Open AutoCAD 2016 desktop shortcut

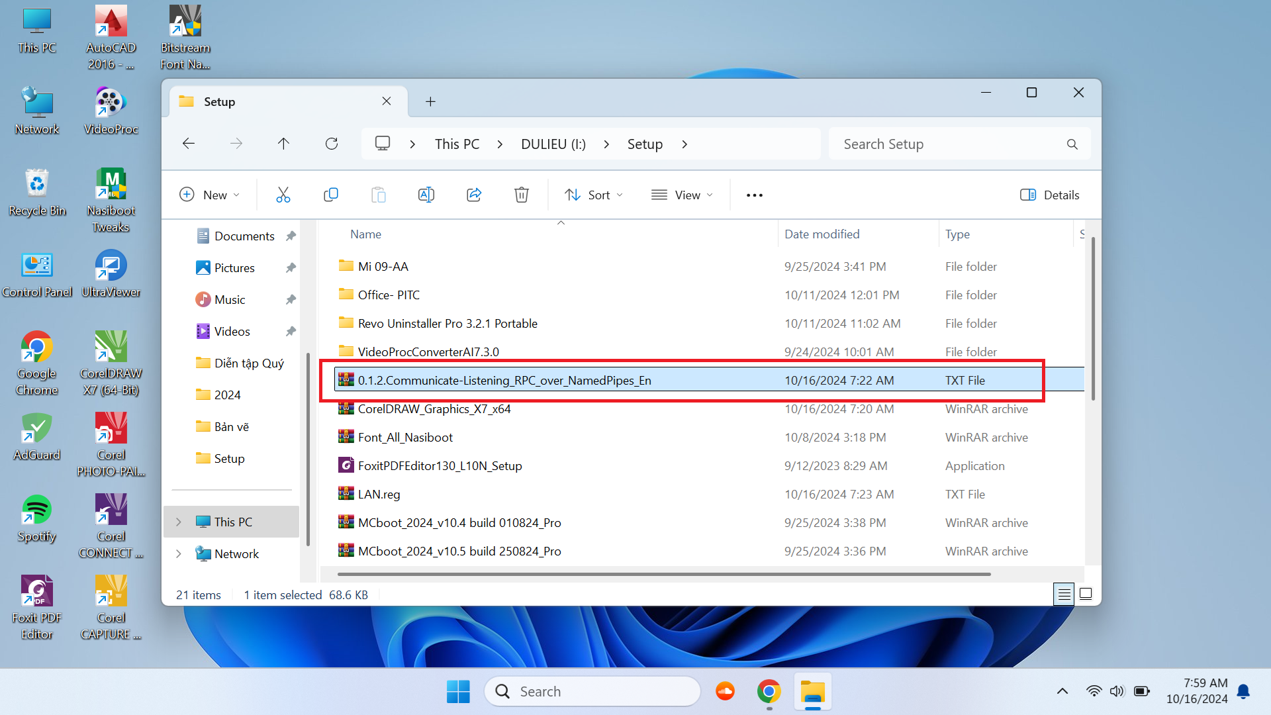pyautogui.click(x=111, y=38)
